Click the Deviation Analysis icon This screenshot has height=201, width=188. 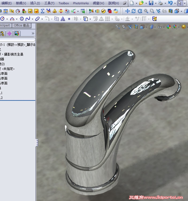tap(49, 11)
